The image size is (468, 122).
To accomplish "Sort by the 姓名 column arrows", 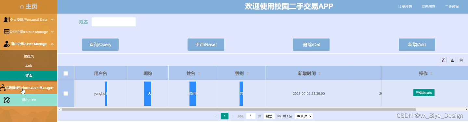I will pos(199,73).
